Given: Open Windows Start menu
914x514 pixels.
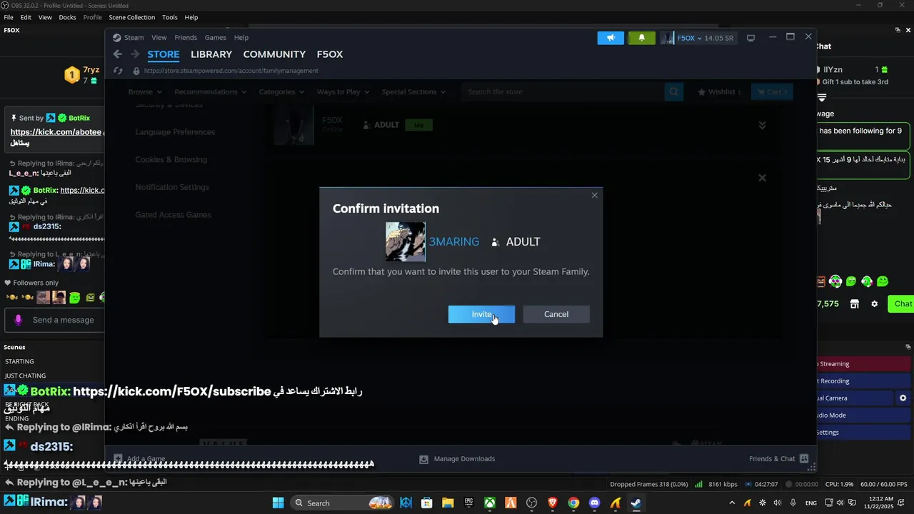Looking at the screenshot, I should pos(278,503).
